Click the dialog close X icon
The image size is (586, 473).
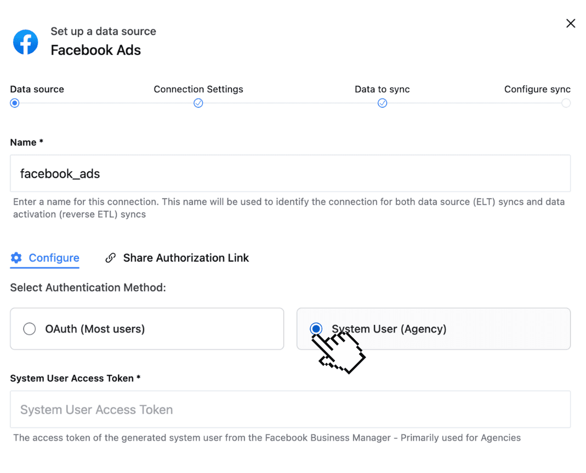[571, 23]
